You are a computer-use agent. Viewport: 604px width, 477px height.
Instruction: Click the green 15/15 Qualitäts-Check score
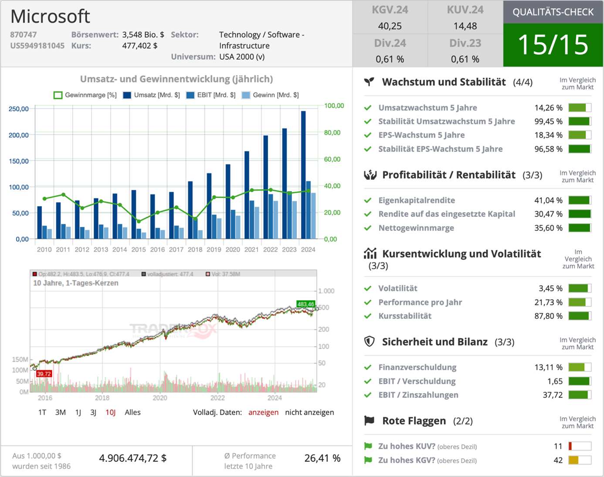[553, 45]
